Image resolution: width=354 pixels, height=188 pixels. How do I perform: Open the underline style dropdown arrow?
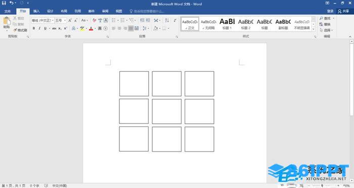tap(50, 28)
